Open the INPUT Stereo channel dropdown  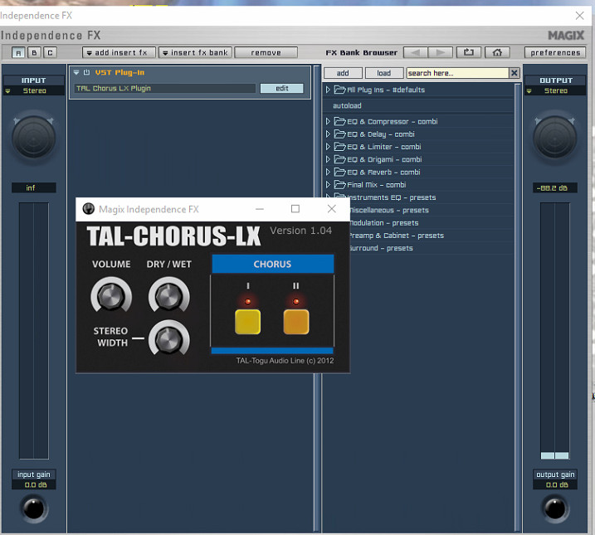[x=34, y=90]
